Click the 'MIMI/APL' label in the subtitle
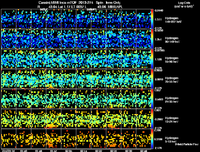 coord(115,7)
